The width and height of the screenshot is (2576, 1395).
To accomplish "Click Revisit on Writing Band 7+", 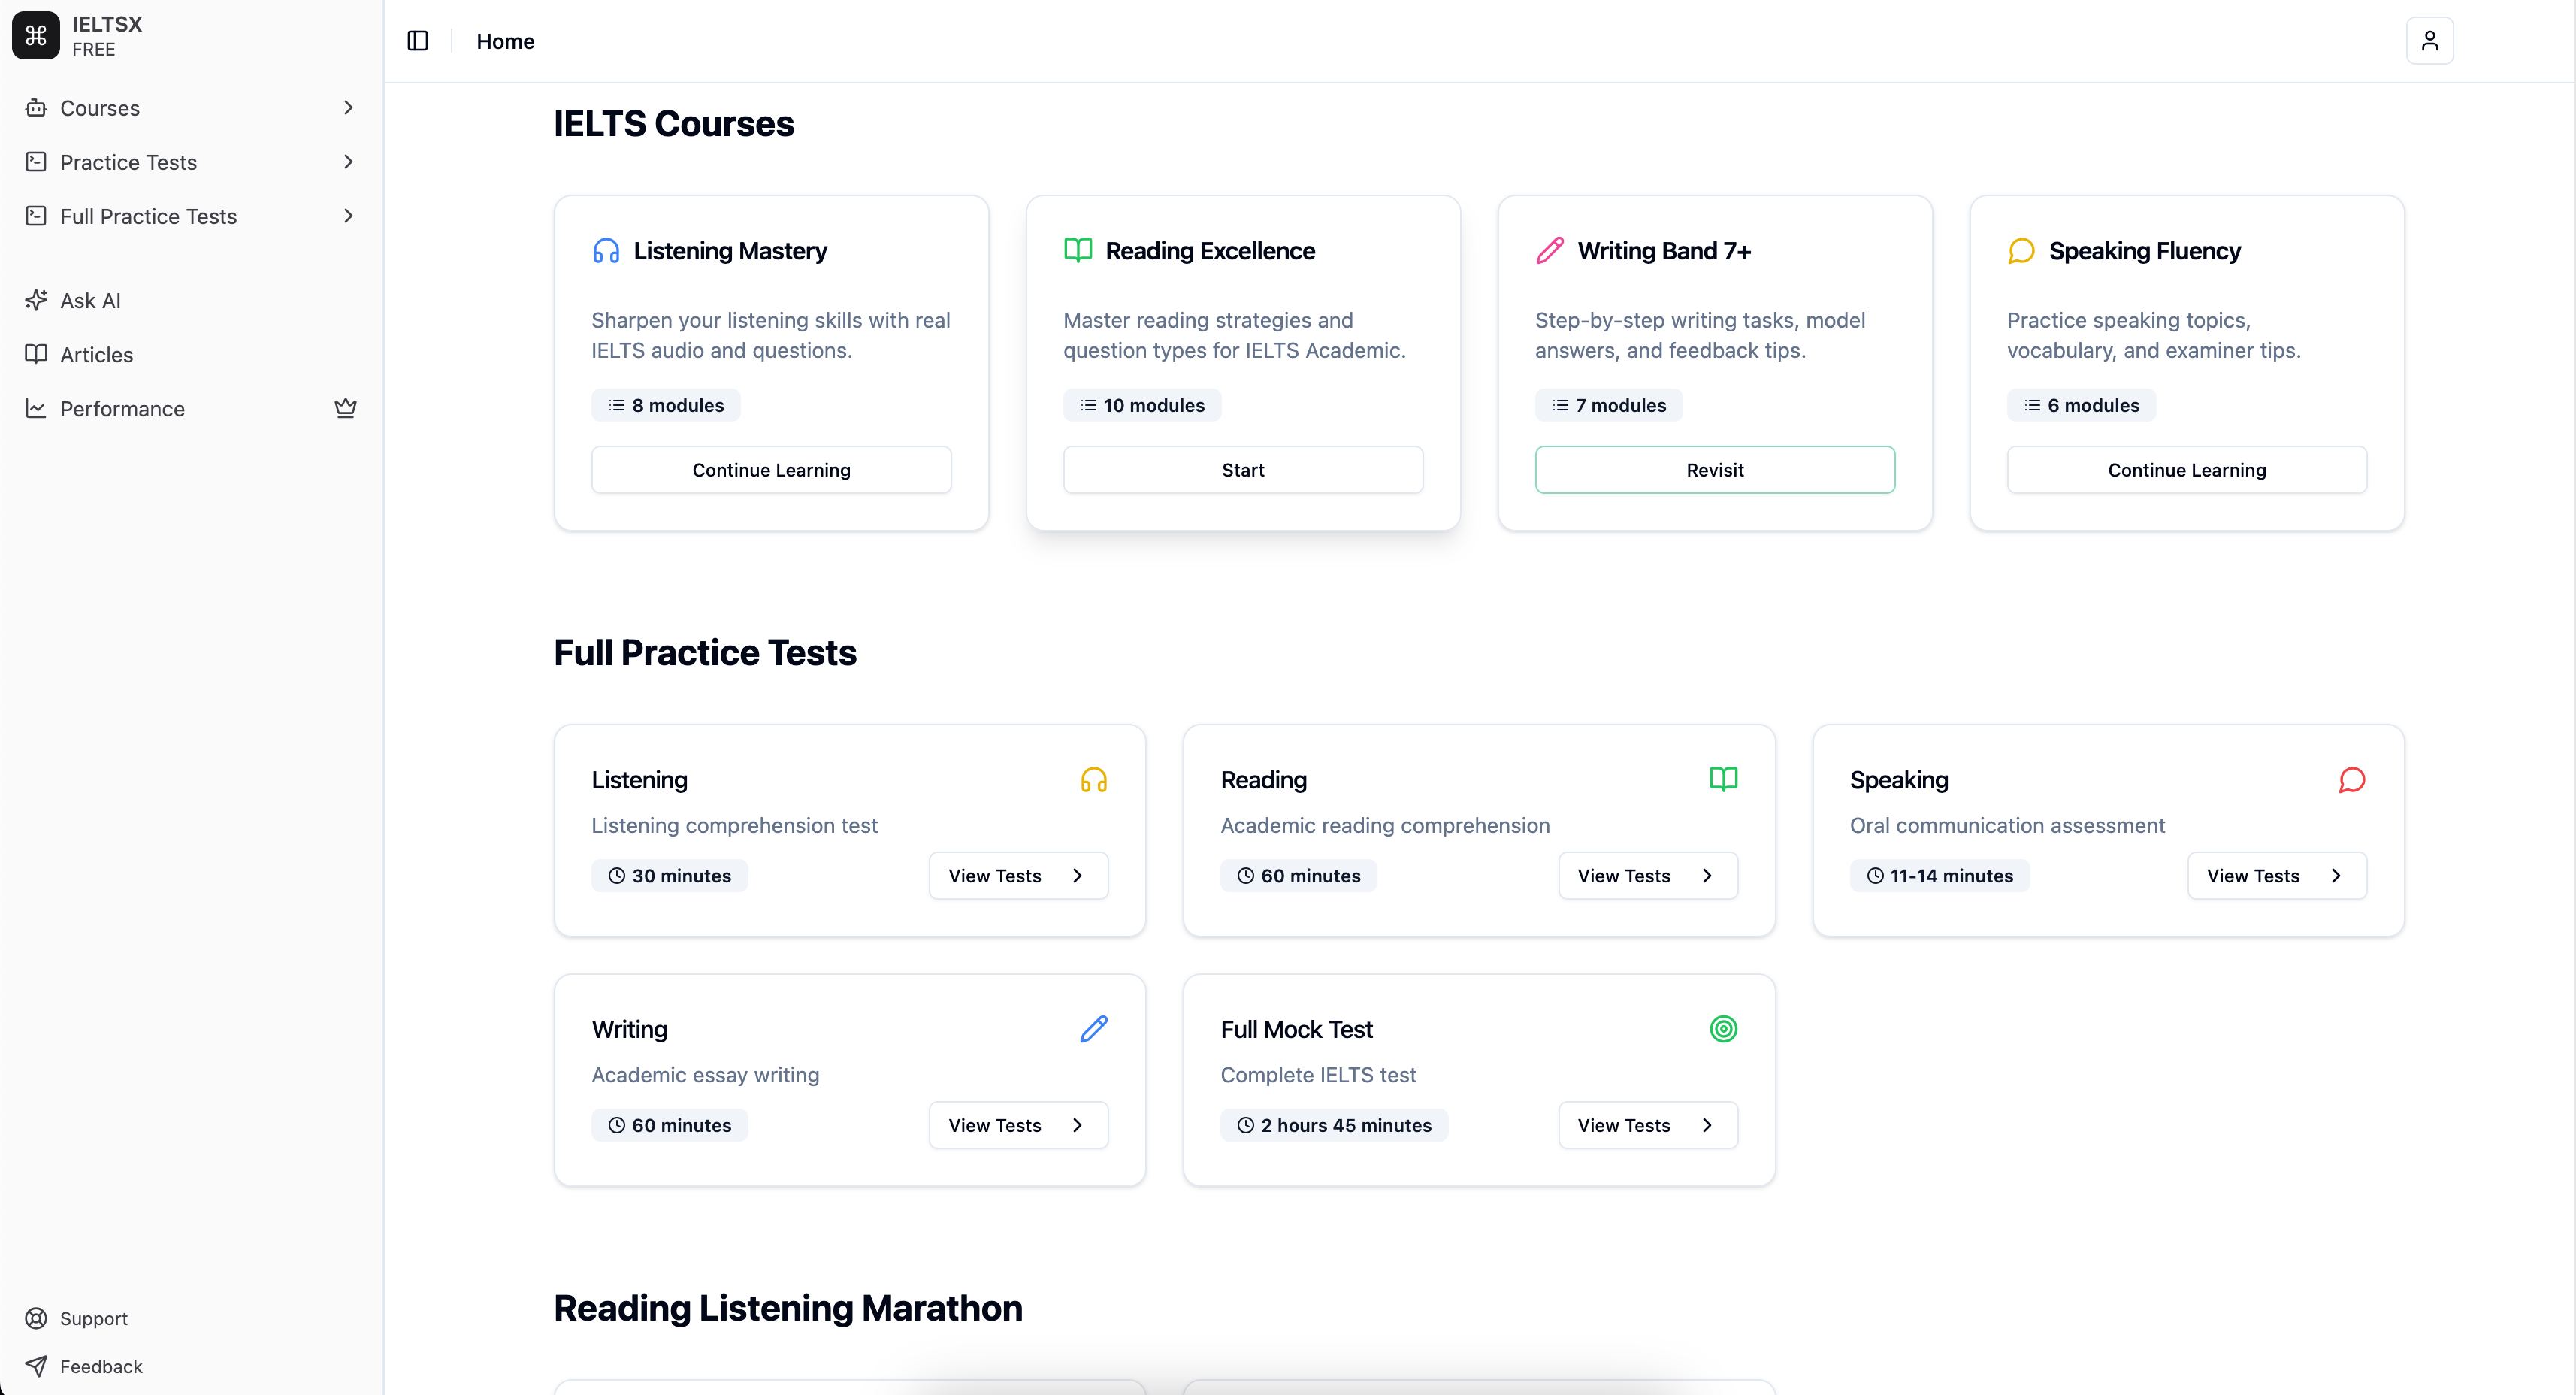I will tap(1714, 469).
